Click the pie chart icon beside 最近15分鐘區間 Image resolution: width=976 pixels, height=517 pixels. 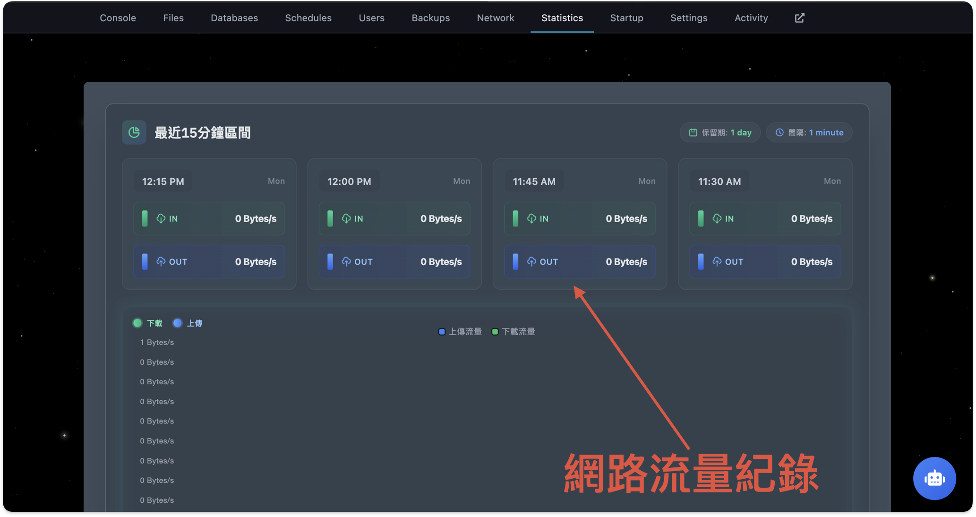(x=134, y=132)
